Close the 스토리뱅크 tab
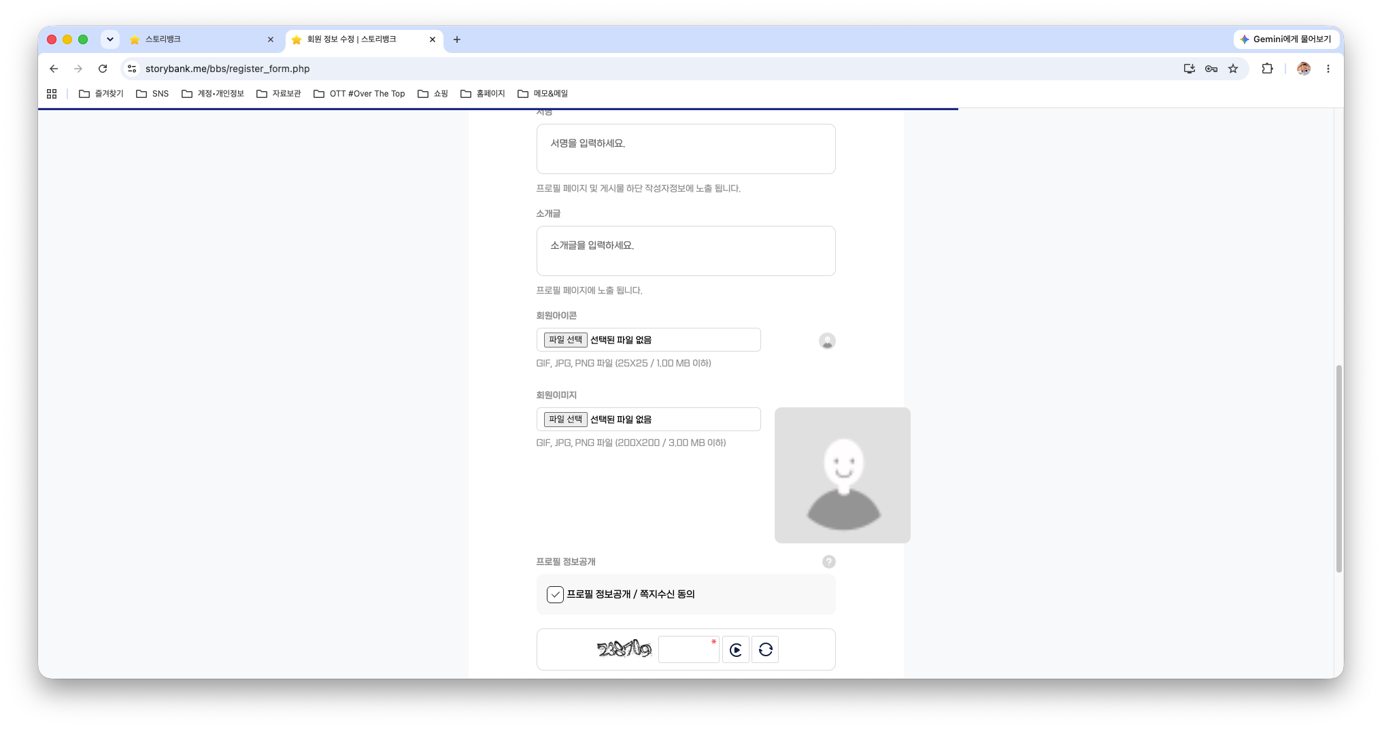 pos(271,39)
